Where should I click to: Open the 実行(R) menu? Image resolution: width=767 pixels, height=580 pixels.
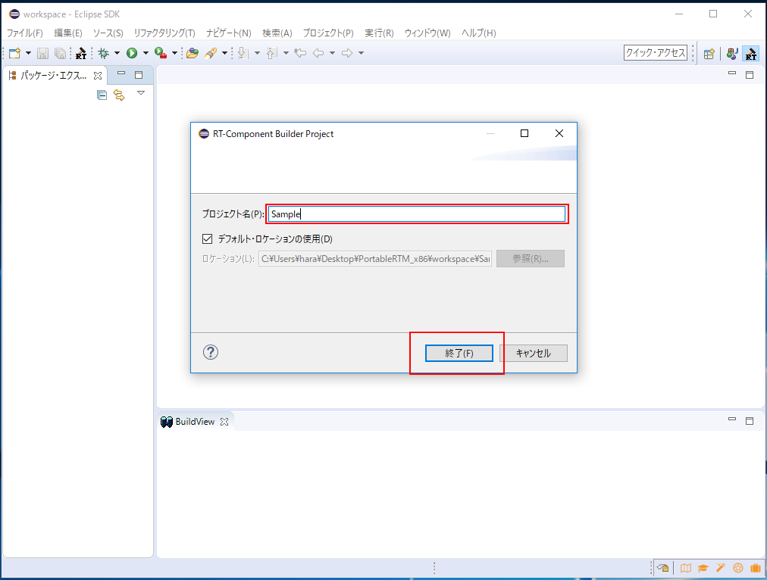pos(379,33)
